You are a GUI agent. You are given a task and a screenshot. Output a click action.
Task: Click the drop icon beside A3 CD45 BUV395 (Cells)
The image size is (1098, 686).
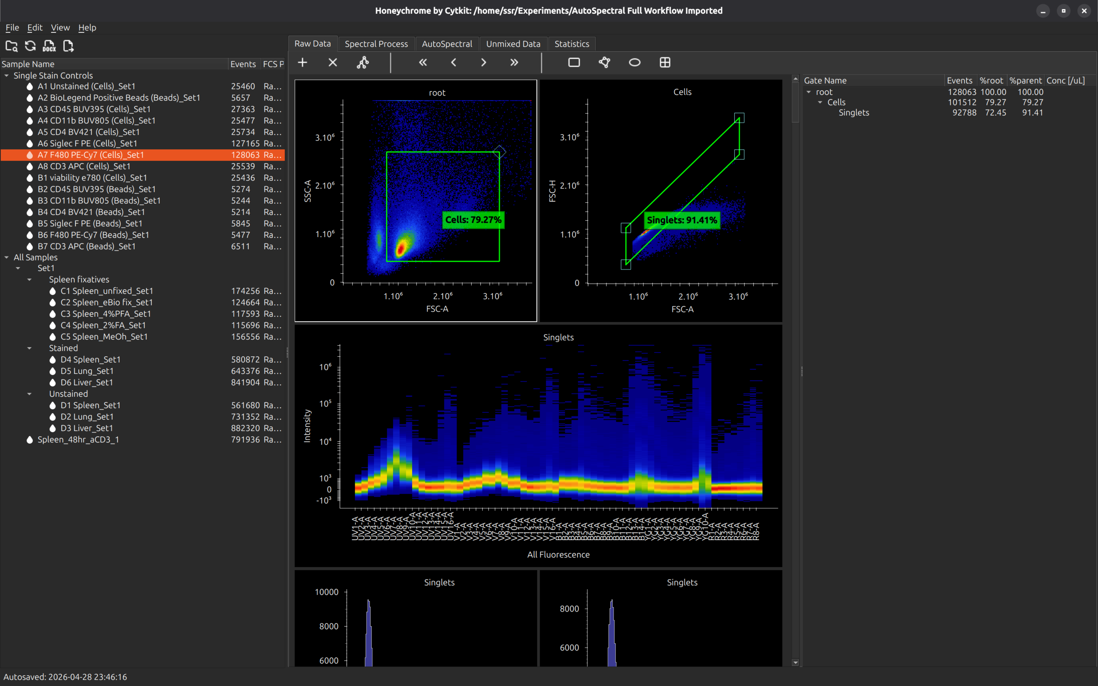[x=29, y=109]
